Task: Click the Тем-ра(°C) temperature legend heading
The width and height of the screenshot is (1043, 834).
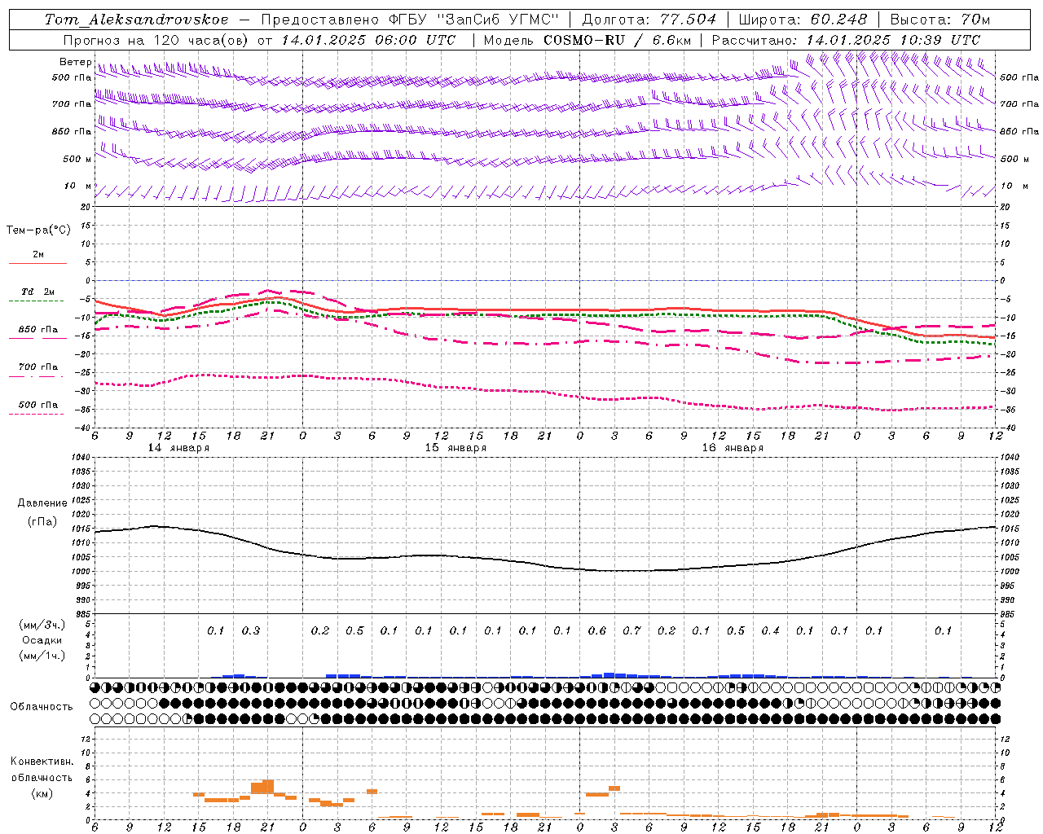Action: click(x=38, y=230)
